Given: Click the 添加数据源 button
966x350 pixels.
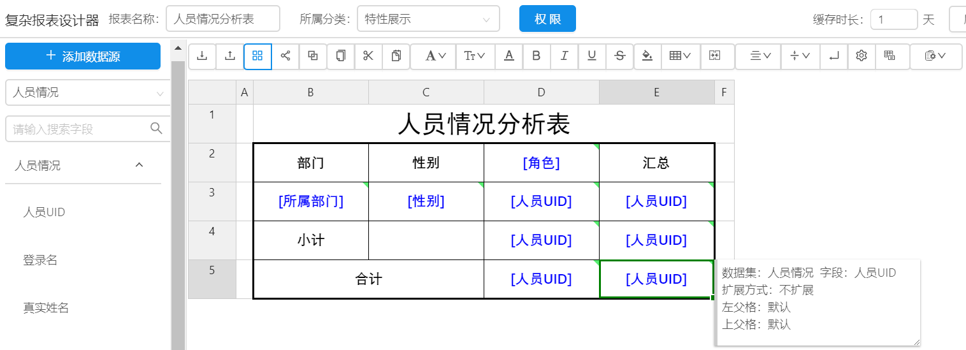Looking at the screenshot, I should coord(83,56).
